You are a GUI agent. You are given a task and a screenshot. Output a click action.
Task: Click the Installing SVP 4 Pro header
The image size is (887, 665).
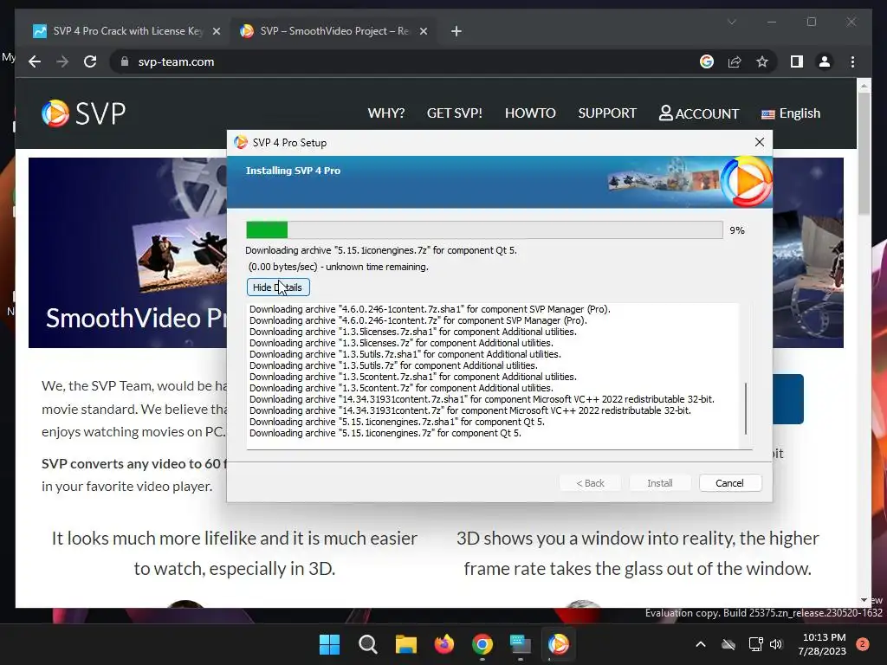tap(293, 171)
